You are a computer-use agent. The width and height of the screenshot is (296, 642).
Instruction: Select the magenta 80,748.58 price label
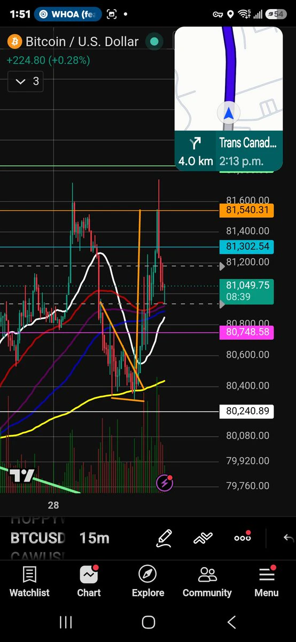click(x=246, y=332)
